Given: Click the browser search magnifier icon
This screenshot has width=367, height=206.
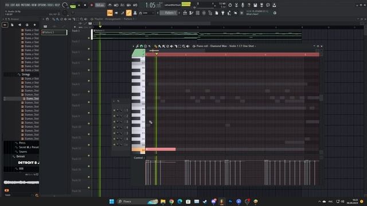Looking at the screenshot, I should [x=37, y=195].
